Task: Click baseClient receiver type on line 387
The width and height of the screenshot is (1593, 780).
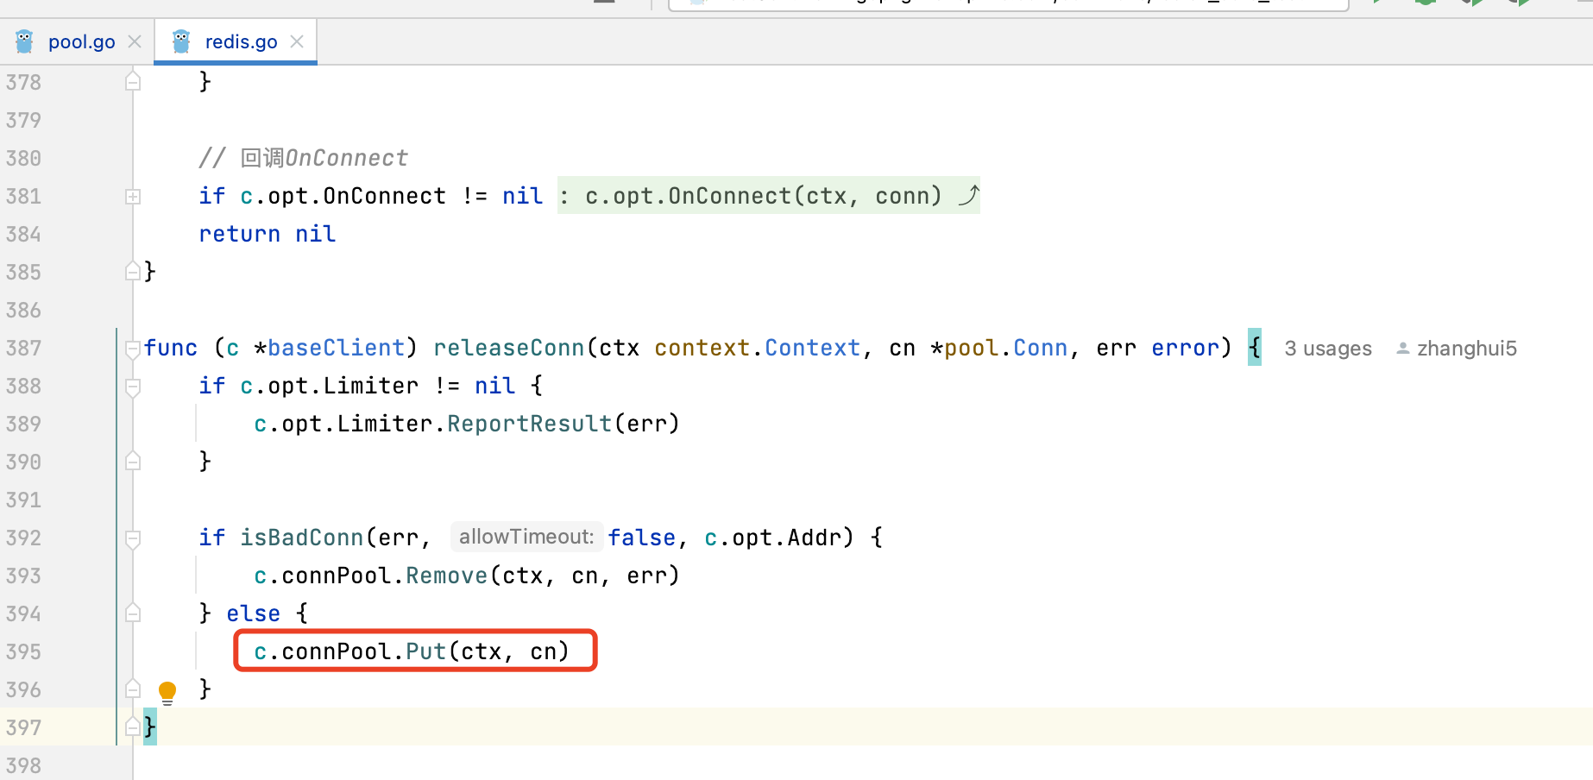Action: pyautogui.click(x=336, y=348)
